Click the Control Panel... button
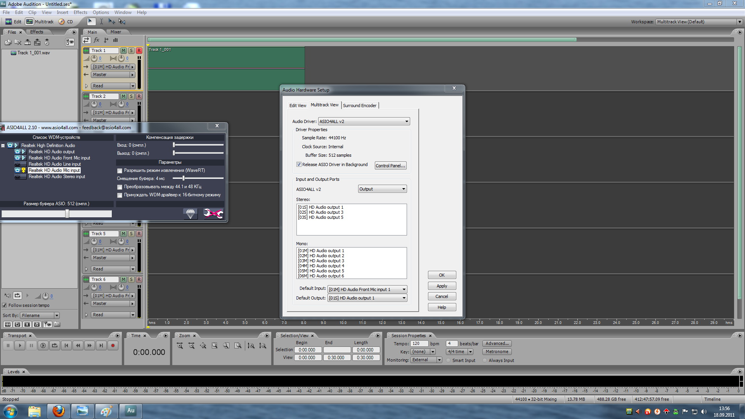This screenshot has width=745, height=419. point(390,166)
